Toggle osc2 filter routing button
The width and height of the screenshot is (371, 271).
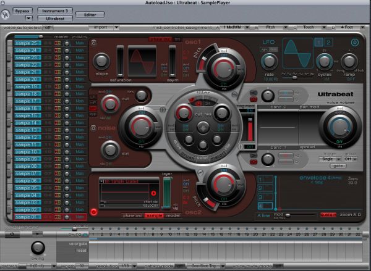[x=200, y=172]
